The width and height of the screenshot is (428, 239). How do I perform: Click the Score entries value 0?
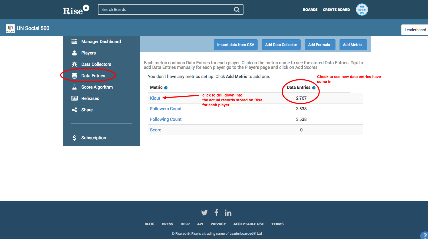tap(301, 130)
